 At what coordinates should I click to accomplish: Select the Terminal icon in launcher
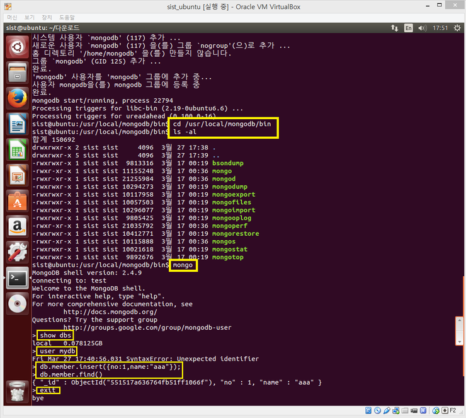(x=16, y=279)
